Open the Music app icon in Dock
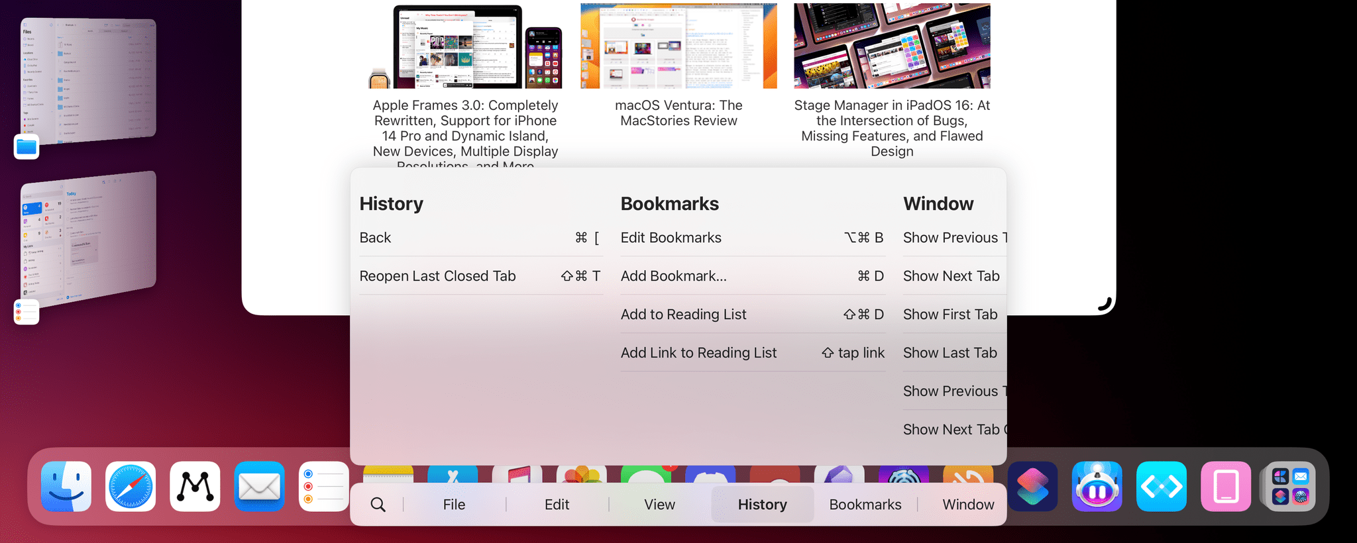Screen dimensions: 1357x543 point(517,474)
